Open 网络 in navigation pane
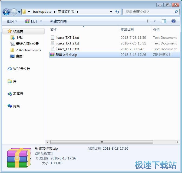 [x=16, y=106]
